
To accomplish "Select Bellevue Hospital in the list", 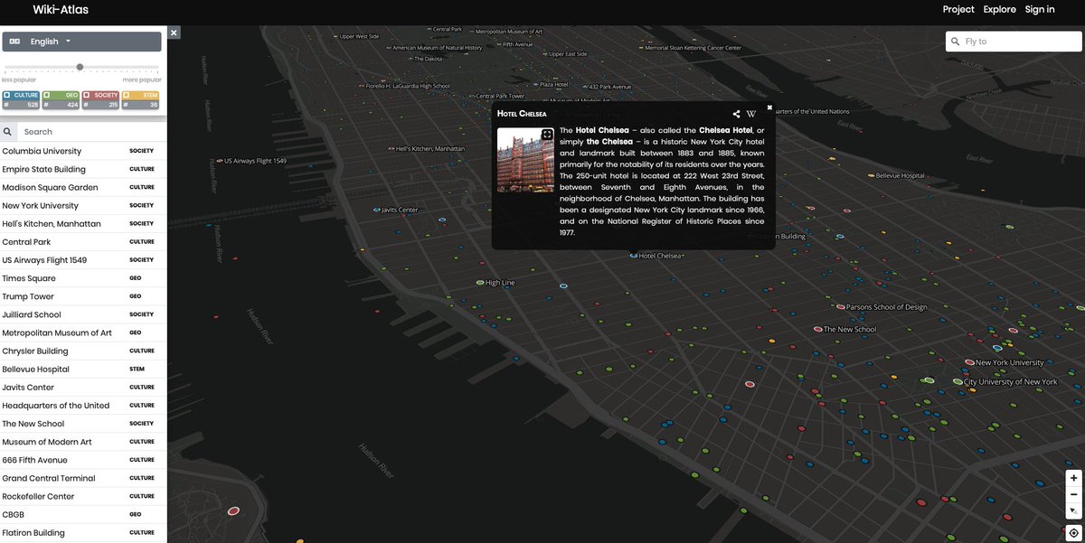I will pyautogui.click(x=83, y=369).
